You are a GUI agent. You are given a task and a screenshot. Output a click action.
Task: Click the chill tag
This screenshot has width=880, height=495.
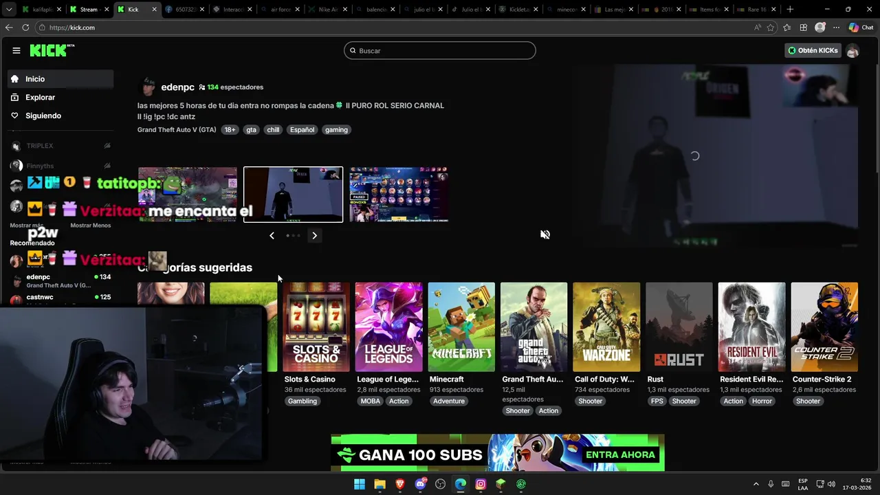pos(273,130)
